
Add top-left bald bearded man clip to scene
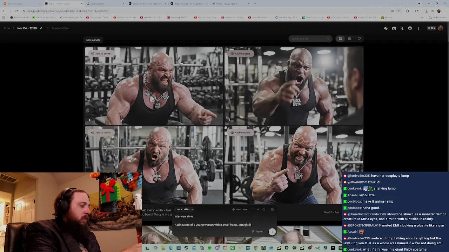(x=101, y=54)
